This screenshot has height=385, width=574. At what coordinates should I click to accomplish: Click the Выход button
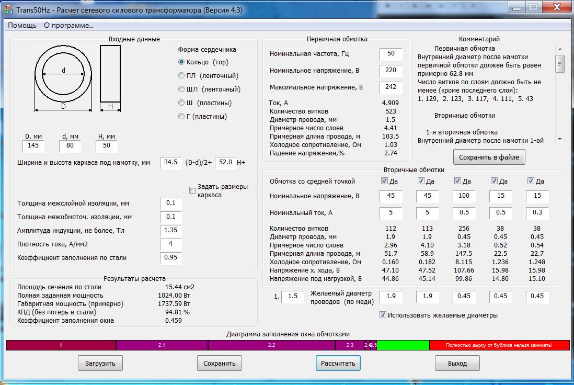click(x=457, y=364)
